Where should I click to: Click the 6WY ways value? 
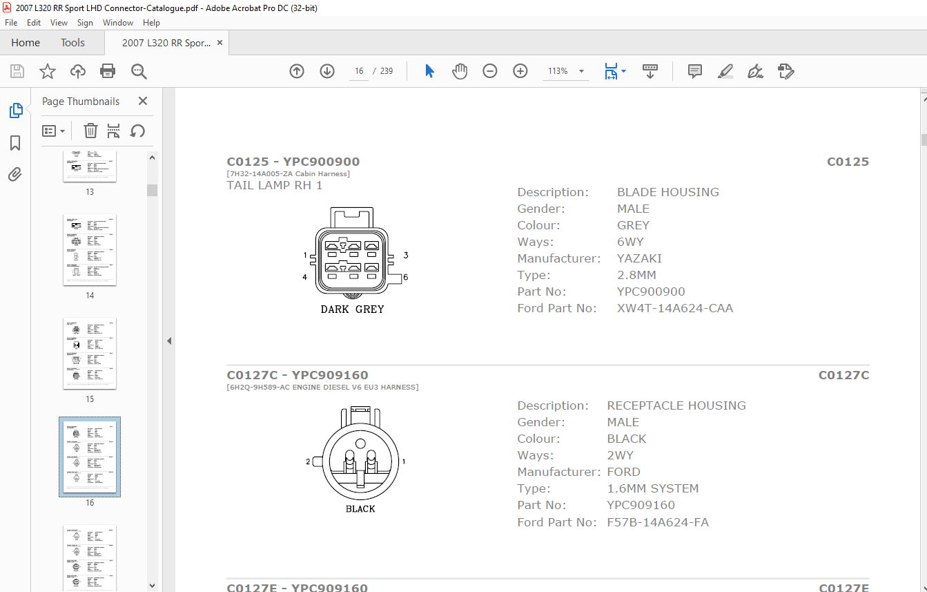click(x=630, y=242)
